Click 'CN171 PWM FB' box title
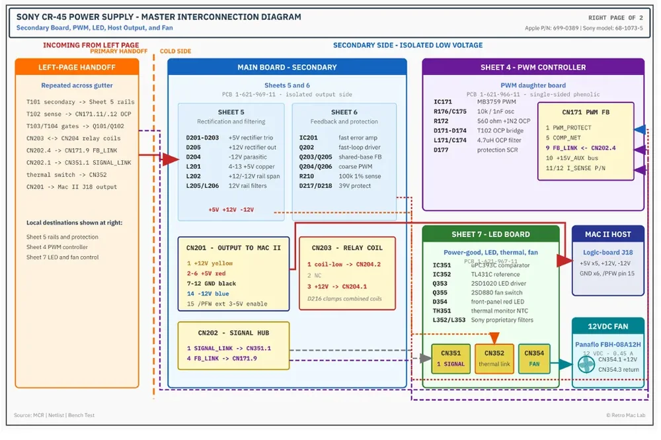Screen dimensions: 661x440 tap(586, 112)
